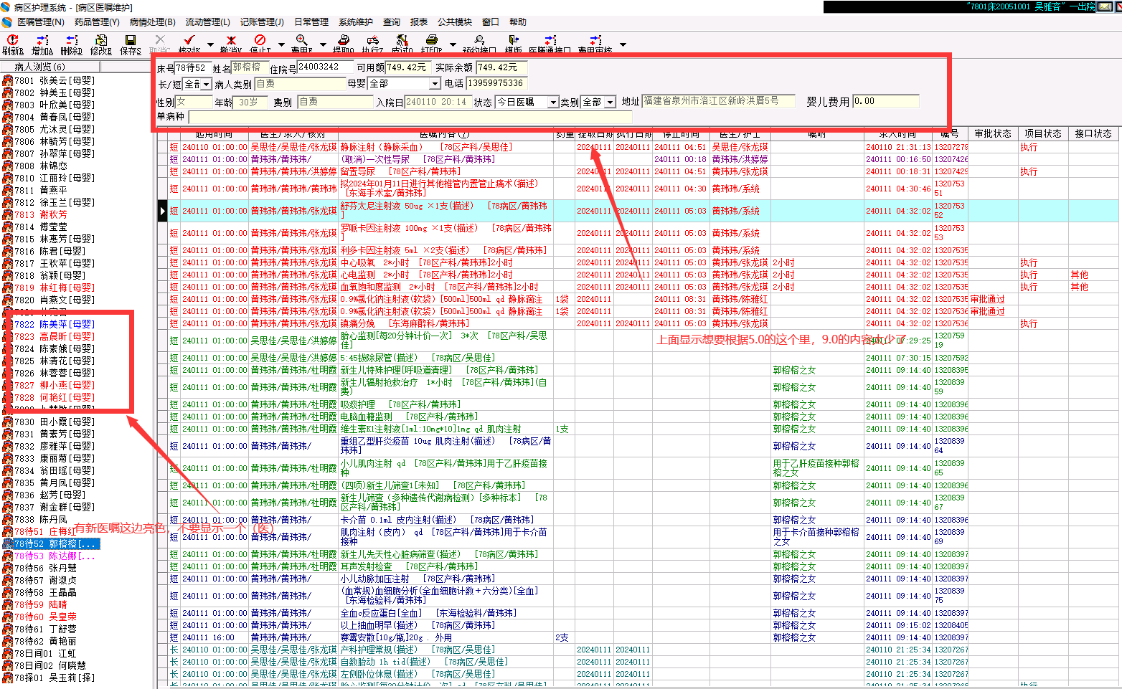Click the 增加 (add order) toolbar icon
This screenshot has width=1122, height=689.
(x=42, y=40)
